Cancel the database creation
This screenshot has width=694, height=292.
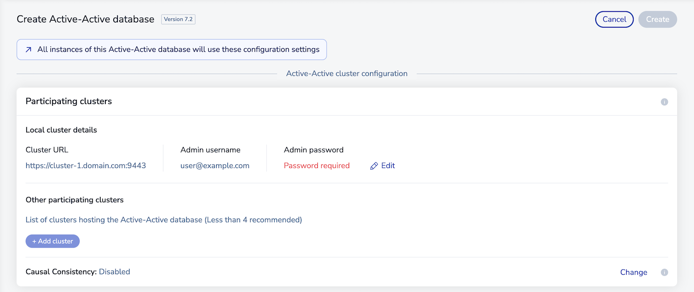click(614, 19)
